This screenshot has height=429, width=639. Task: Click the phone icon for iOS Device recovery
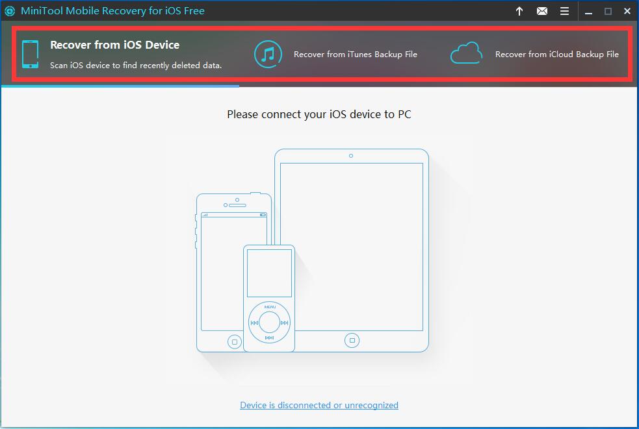point(30,54)
